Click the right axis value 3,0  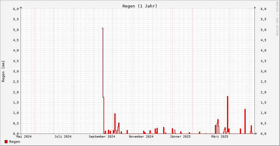click(263, 71)
